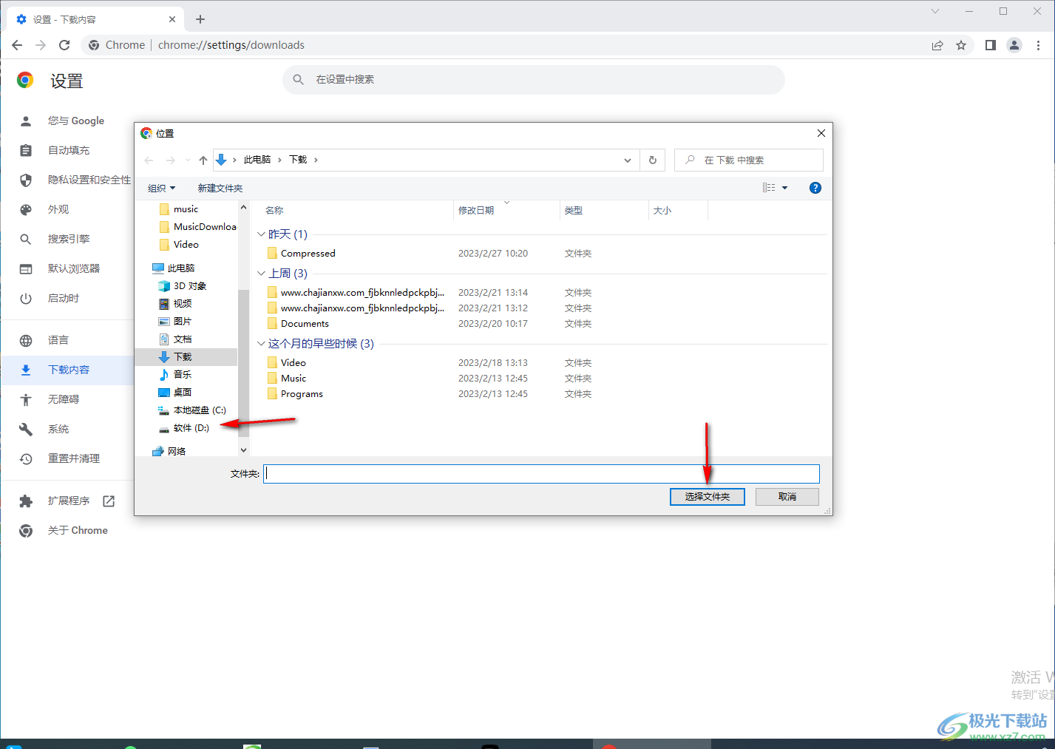Click 新建文件夹 button

(220, 189)
